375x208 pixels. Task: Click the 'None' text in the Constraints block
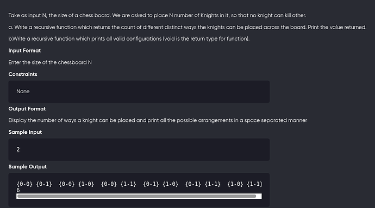tap(23, 91)
